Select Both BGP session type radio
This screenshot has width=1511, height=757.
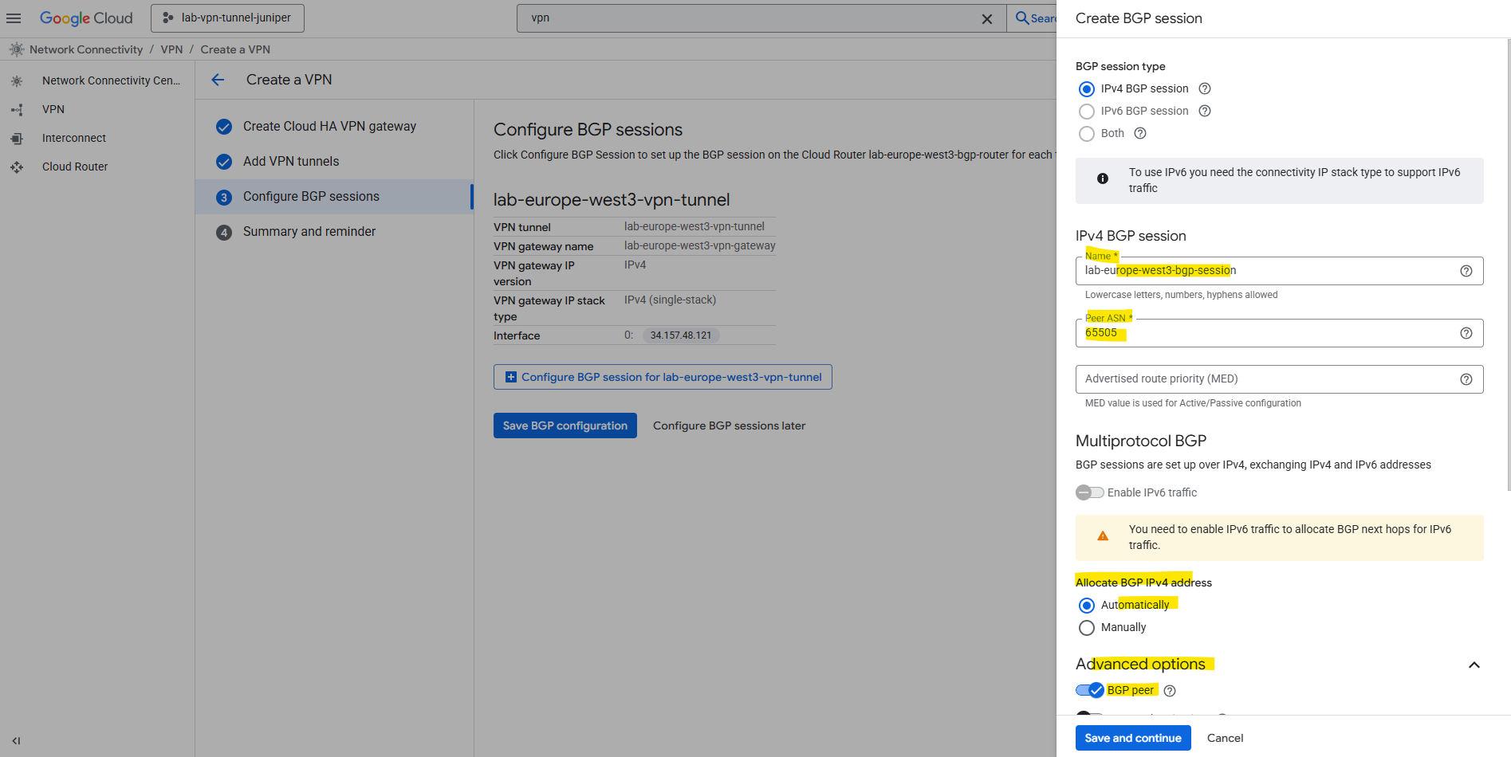[x=1086, y=133]
